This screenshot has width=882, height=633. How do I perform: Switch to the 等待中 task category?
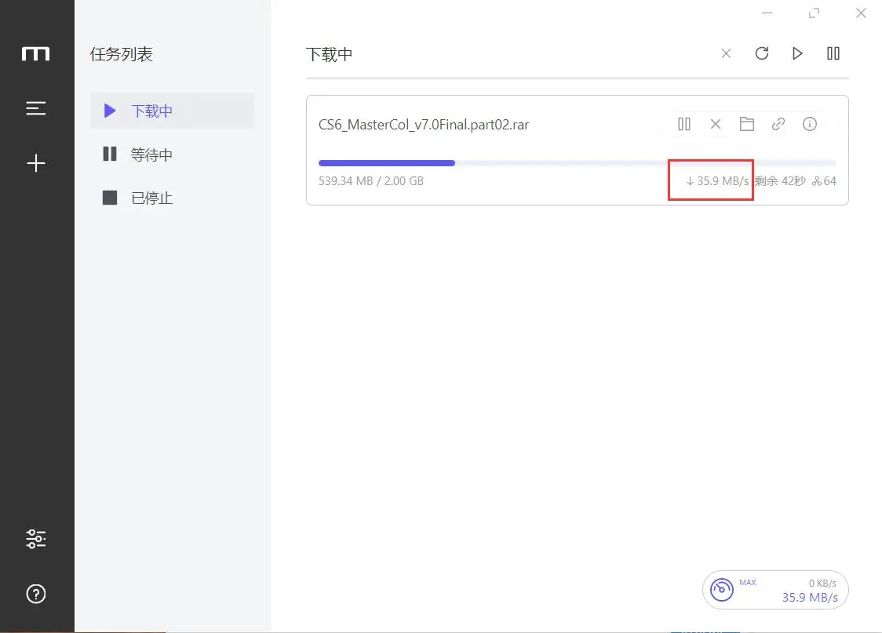click(x=173, y=154)
